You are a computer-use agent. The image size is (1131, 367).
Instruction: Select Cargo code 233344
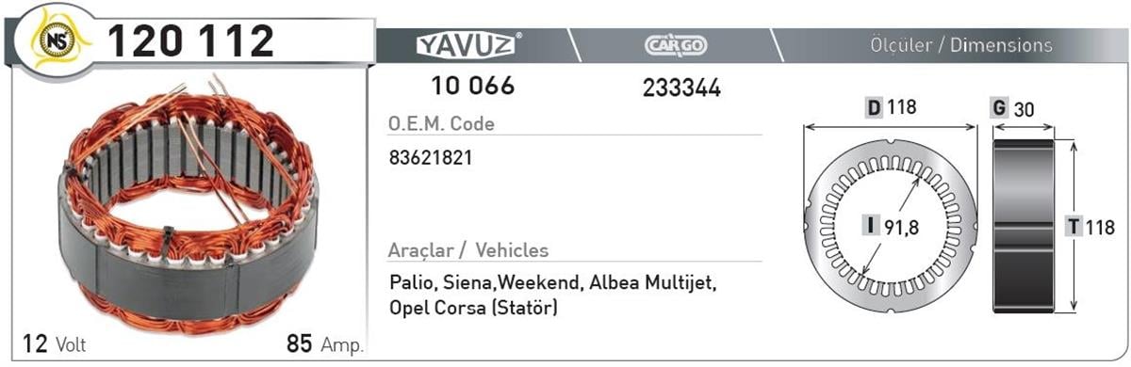[x=681, y=88]
